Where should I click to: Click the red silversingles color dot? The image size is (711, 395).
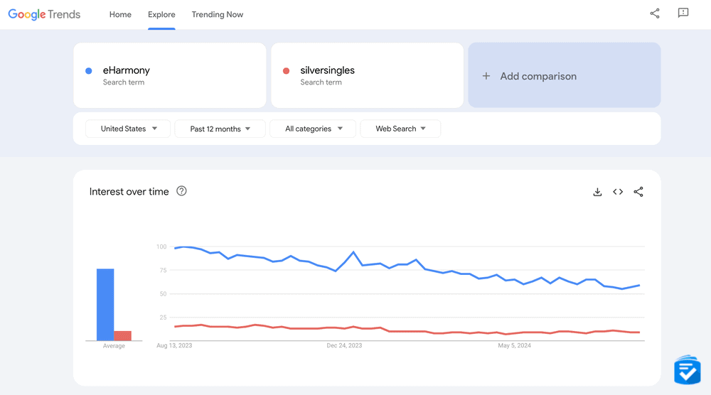286,70
